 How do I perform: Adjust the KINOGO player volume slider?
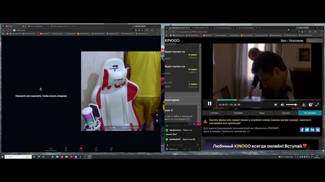coord(291,105)
